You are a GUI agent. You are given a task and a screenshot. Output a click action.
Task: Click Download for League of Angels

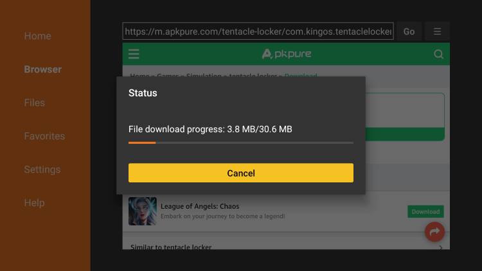(425, 211)
